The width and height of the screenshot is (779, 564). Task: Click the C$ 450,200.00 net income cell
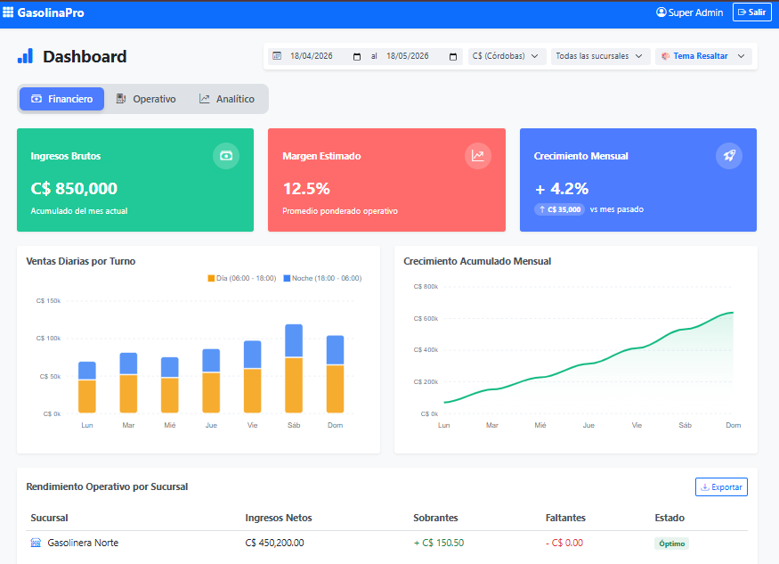coord(274,543)
